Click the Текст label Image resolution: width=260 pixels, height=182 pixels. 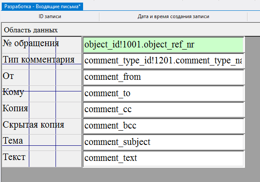[x=14, y=157]
